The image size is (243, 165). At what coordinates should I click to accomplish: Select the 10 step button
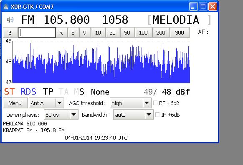click(x=98, y=32)
